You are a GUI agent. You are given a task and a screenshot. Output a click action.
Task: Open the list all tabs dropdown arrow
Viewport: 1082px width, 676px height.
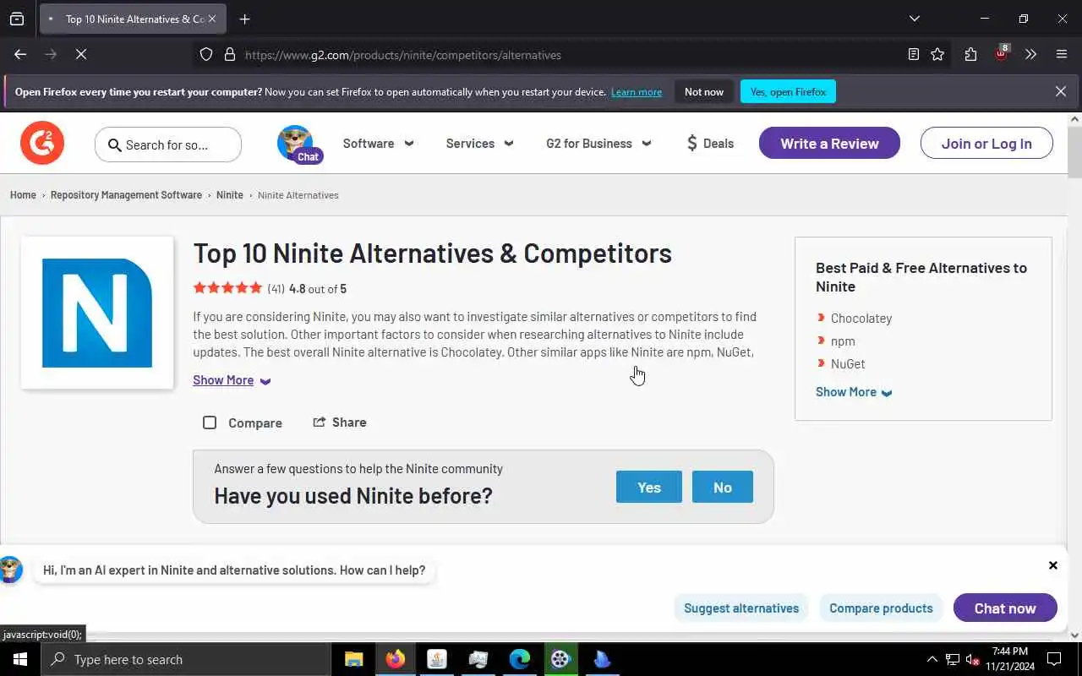click(914, 19)
